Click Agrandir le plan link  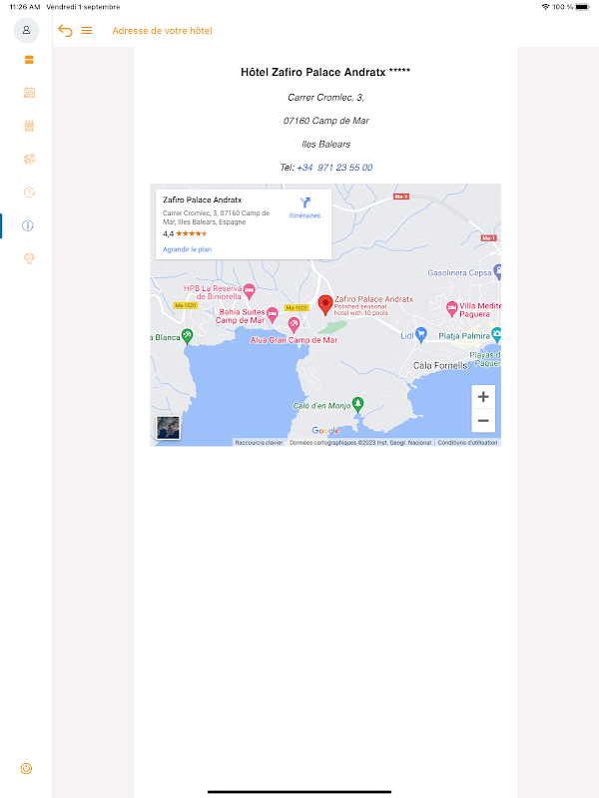pyautogui.click(x=187, y=249)
